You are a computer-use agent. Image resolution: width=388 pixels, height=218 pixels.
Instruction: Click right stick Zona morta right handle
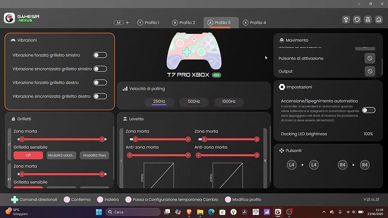pos(257,139)
